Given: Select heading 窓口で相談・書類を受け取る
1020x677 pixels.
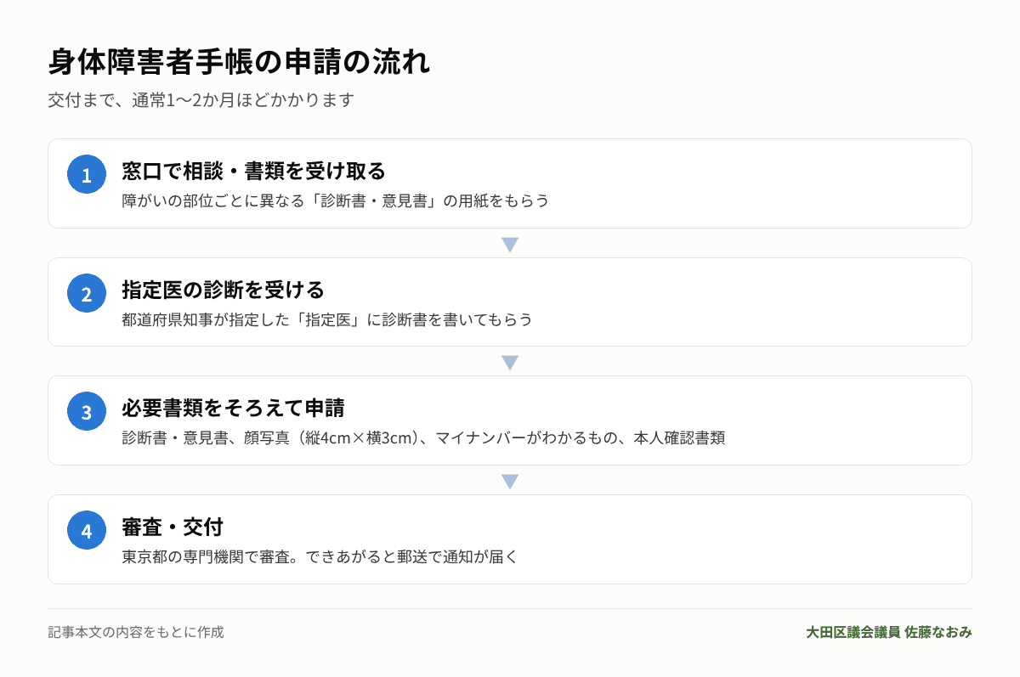Looking at the screenshot, I should 253,172.
